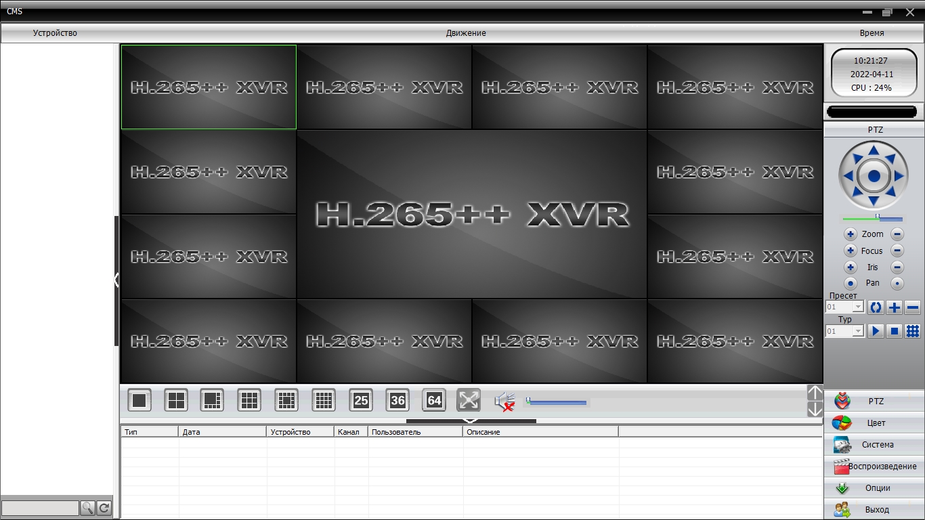The image size is (925, 520).
Task: Open the PTZ panel button
Action: 874,402
